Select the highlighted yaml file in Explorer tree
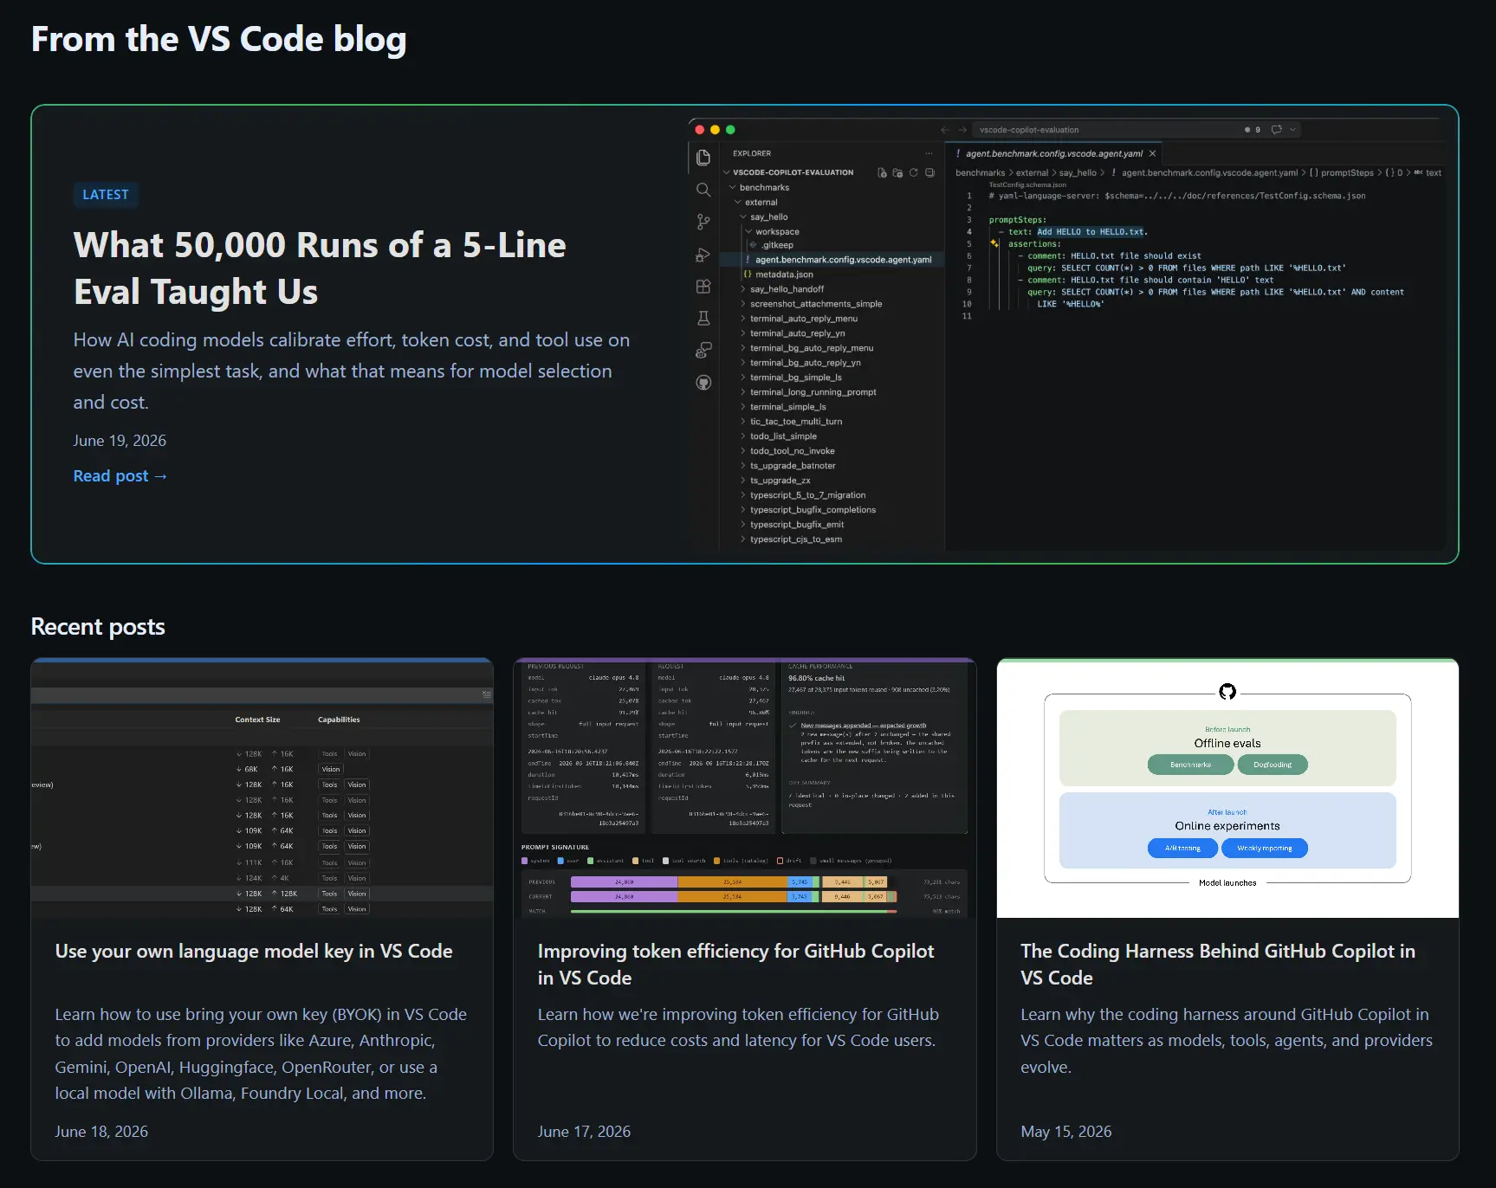The height and width of the screenshot is (1188, 1496). (x=832, y=260)
